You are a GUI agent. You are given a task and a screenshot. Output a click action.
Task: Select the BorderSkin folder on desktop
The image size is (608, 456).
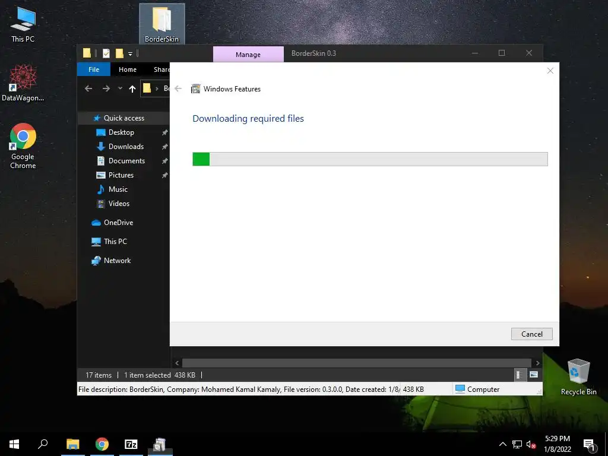click(161, 24)
